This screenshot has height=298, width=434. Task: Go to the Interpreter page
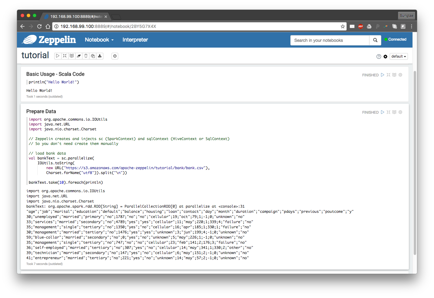pyautogui.click(x=135, y=40)
